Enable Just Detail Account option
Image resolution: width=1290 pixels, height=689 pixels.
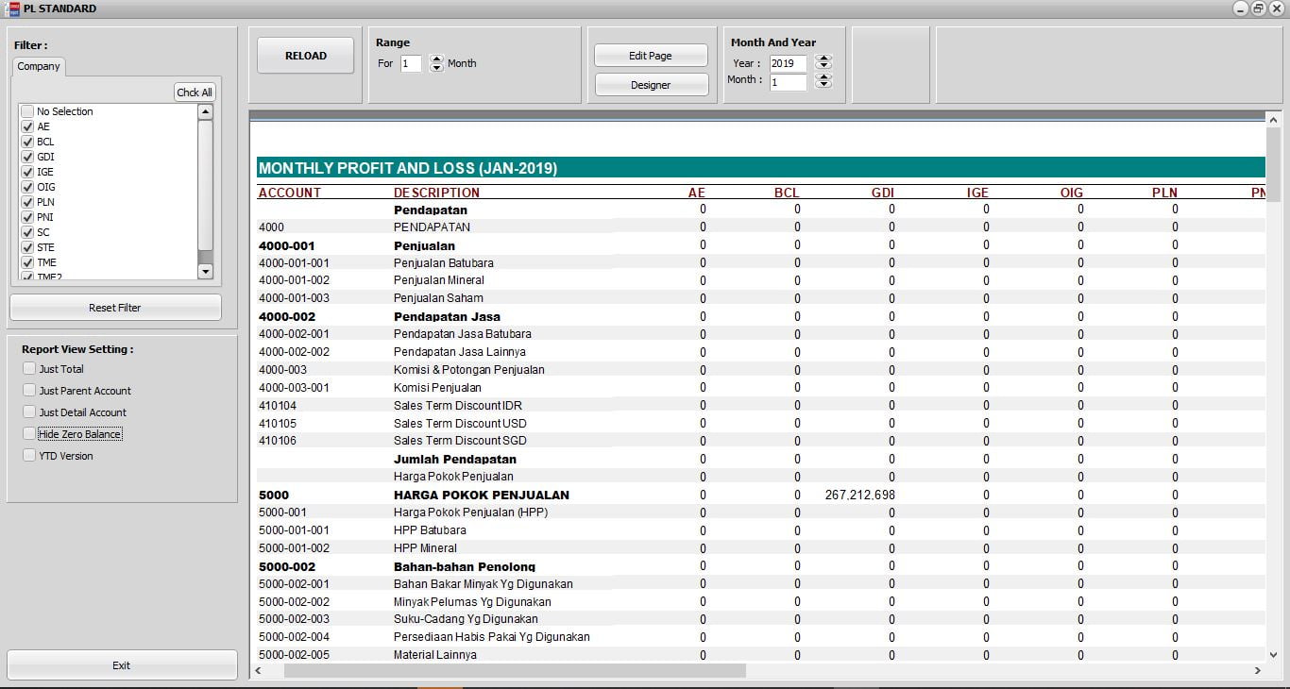pyautogui.click(x=30, y=412)
